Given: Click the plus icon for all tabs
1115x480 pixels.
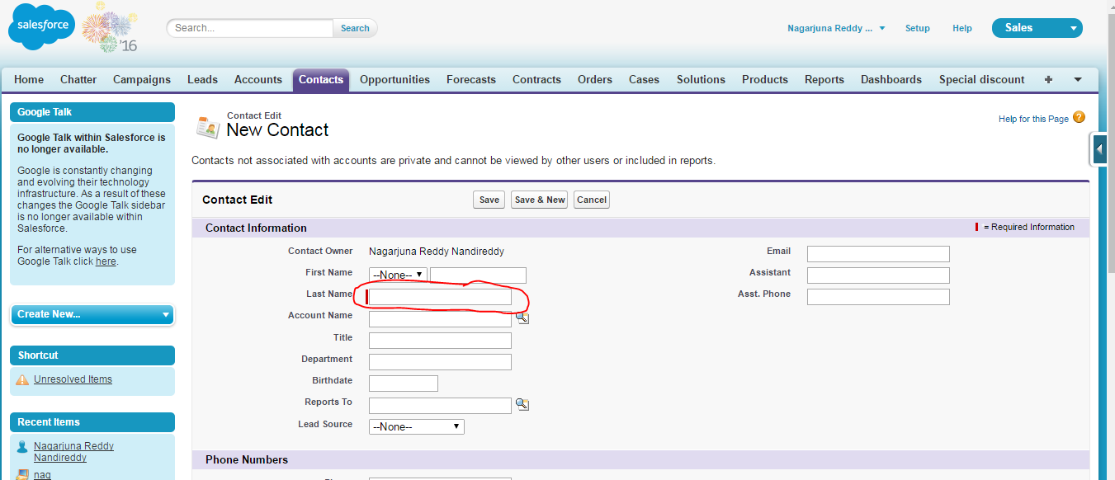Looking at the screenshot, I should [x=1048, y=80].
